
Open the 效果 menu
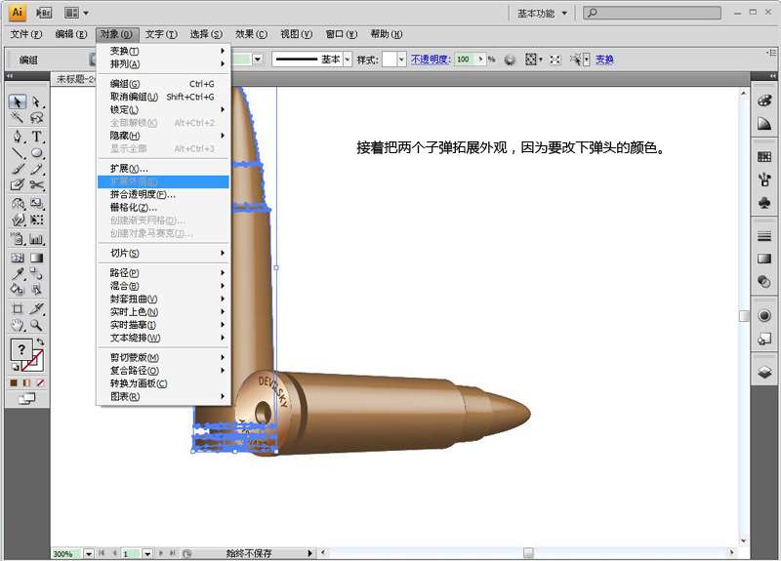tap(251, 34)
